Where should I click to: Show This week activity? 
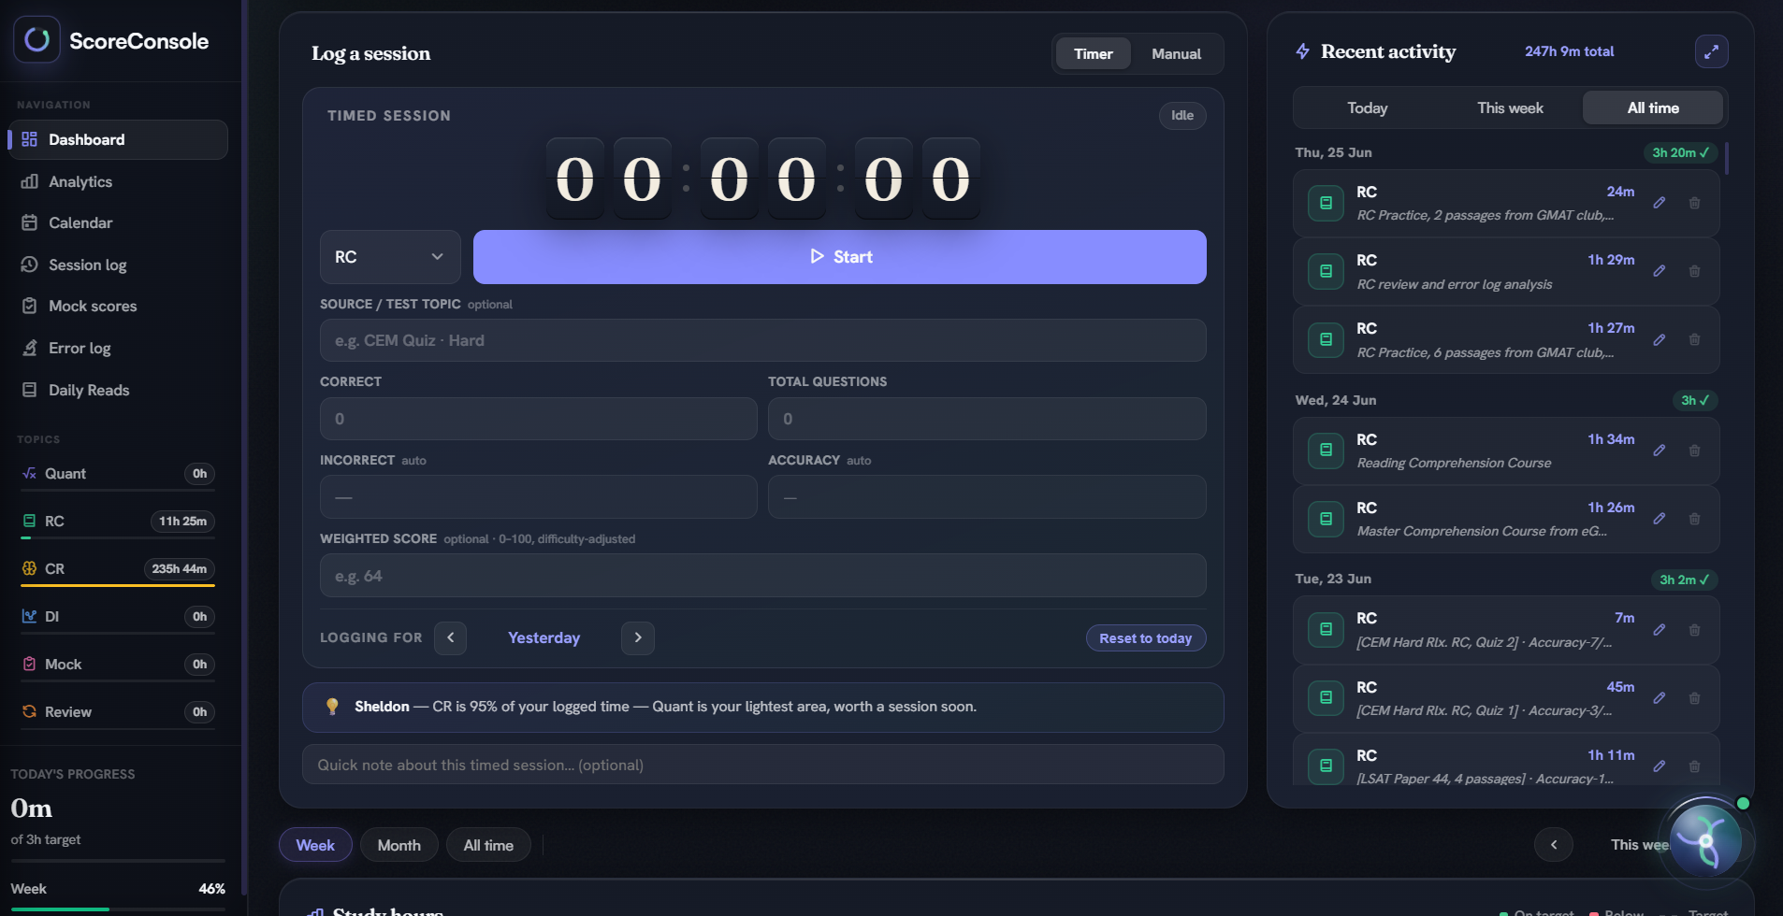click(x=1510, y=108)
